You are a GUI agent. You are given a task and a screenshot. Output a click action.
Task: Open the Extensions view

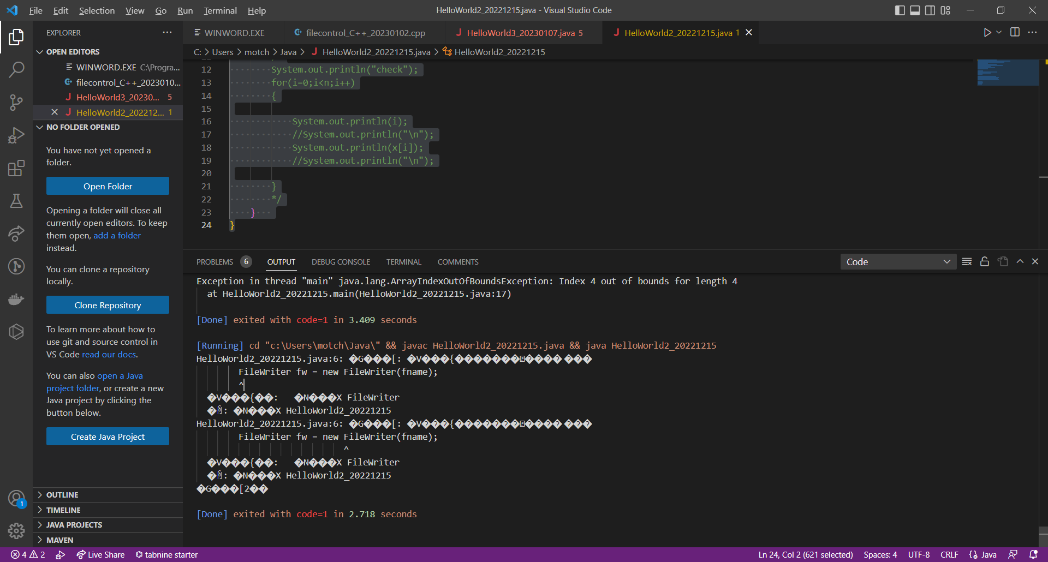tap(16, 168)
